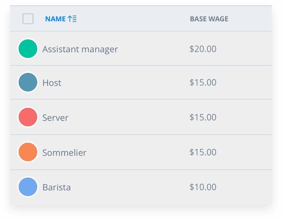Click the $15.00 wage in Host row

click(x=203, y=83)
